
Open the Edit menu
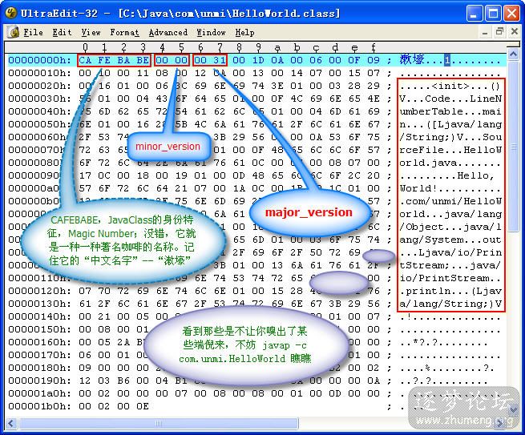pos(62,33)
